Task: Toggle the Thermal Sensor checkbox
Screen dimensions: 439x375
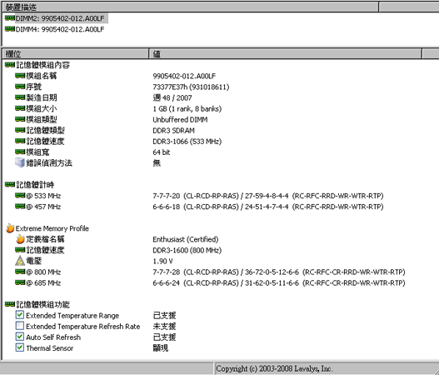Action: 20,347
